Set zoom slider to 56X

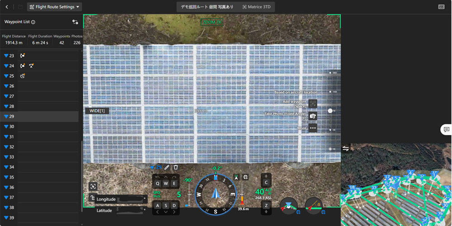pyautogui.click(x=331, y=73)
